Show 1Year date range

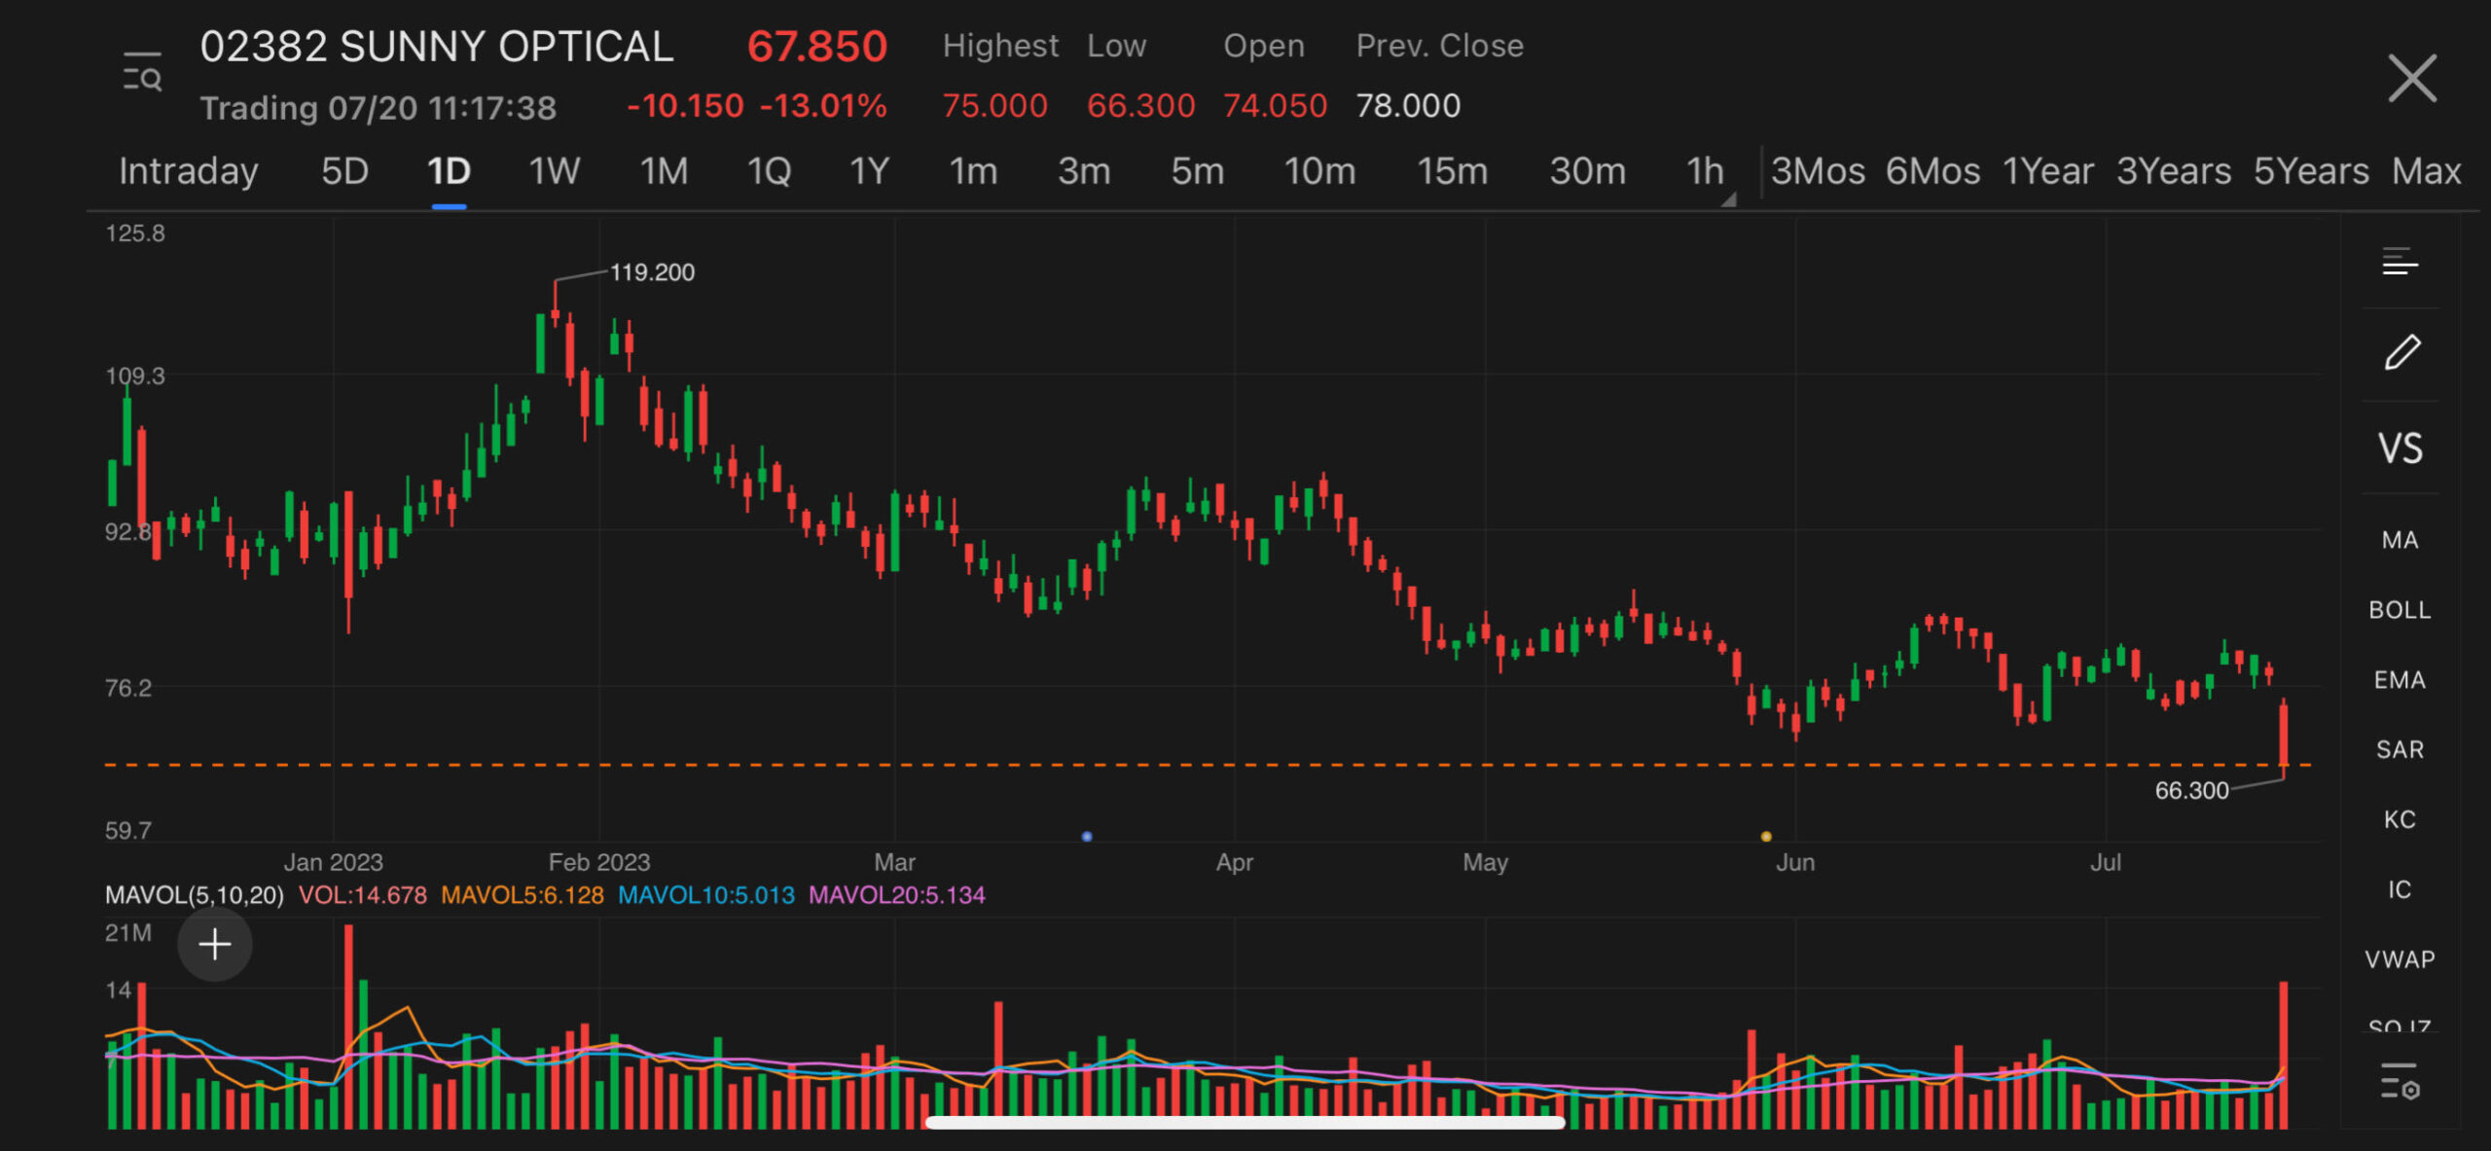pyautogui.click(x=2047, y=171)
